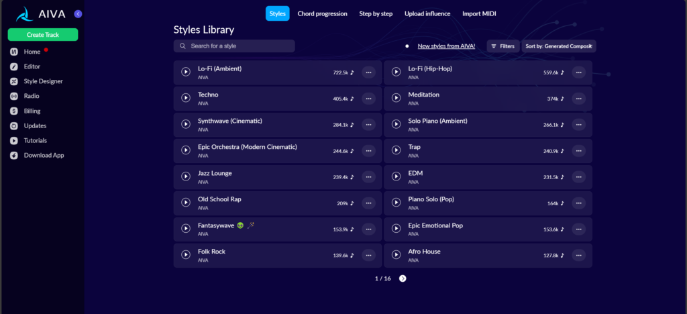
Task: Open more options for Trap
Action: [x=579, y=151]
